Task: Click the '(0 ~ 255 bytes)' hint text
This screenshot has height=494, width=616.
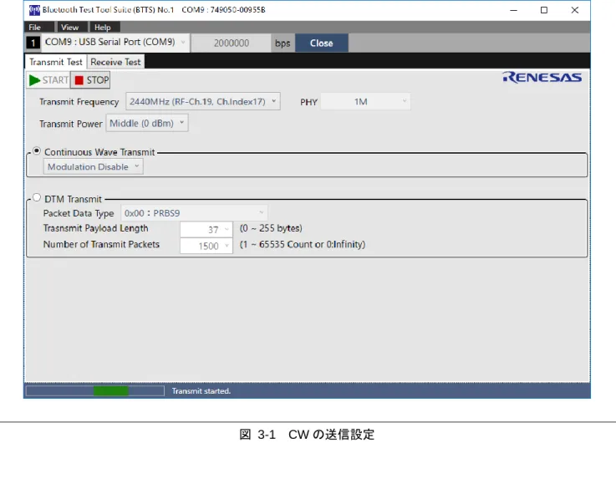Action: pyautogui.click(x=271, y=228)
